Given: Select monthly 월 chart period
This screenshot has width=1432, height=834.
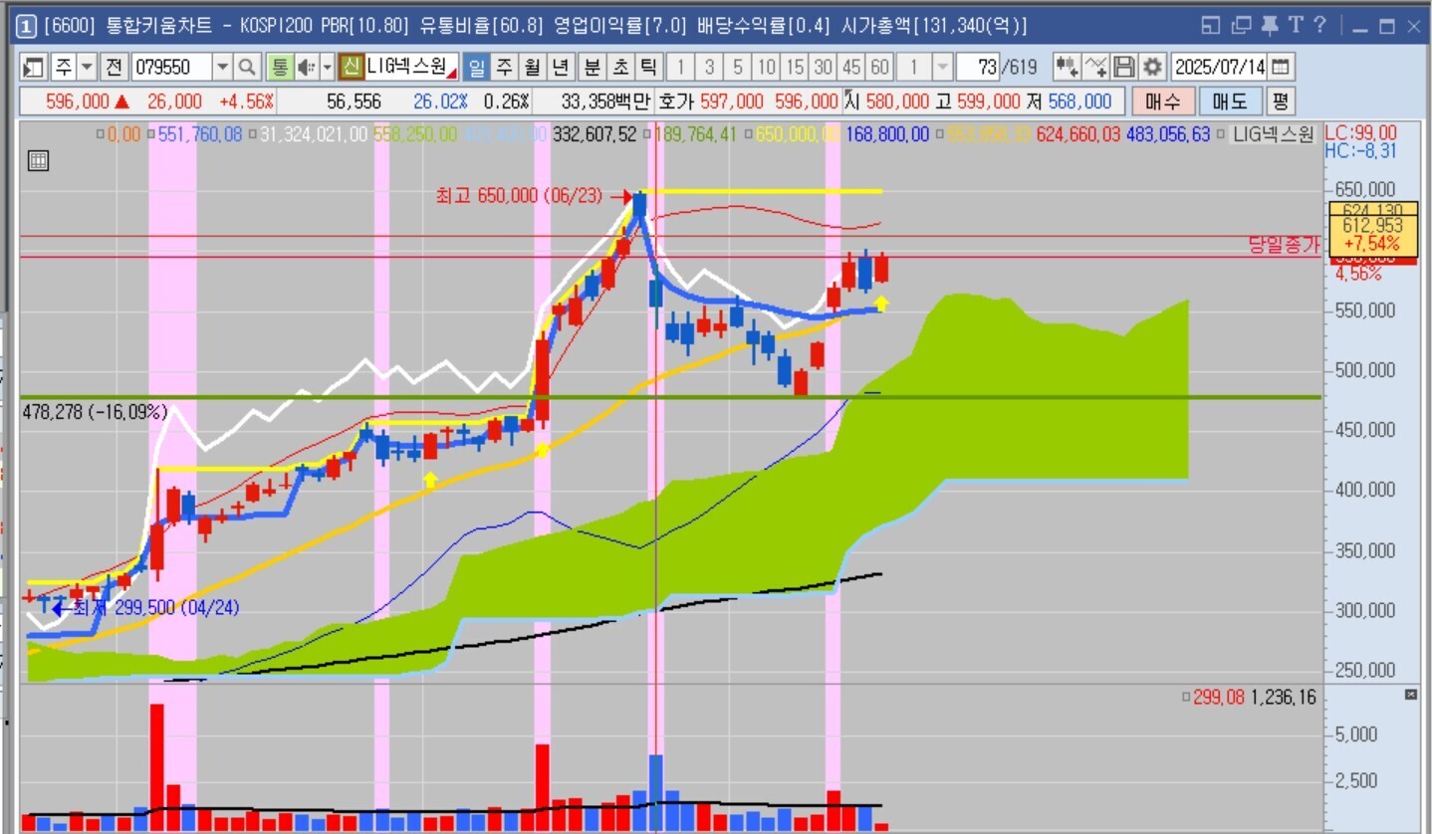Looking at the screenshot, I should pyautogui.click(x=533, y=68).
